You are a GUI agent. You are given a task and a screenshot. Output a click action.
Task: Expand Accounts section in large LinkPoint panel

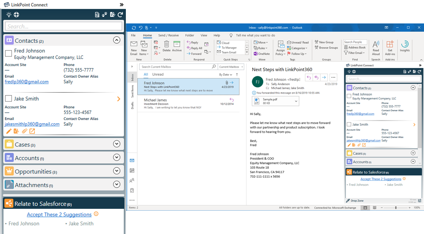(x=117, y=157)
